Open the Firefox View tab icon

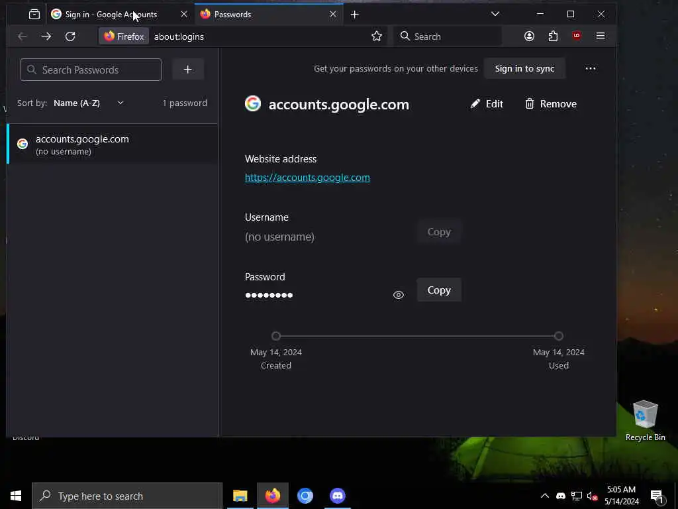point(34,15)
